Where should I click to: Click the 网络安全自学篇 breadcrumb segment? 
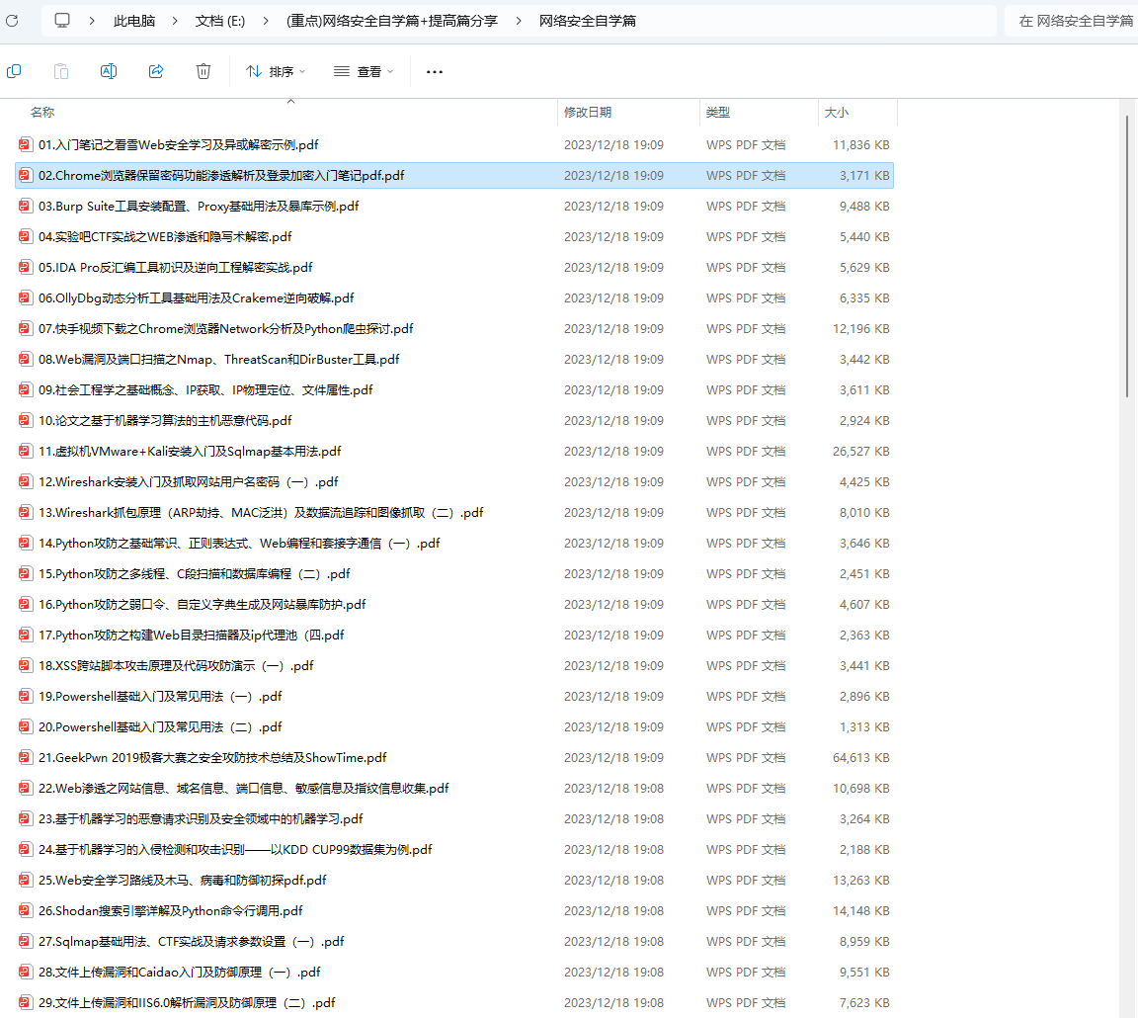click(x=587, y=21)
